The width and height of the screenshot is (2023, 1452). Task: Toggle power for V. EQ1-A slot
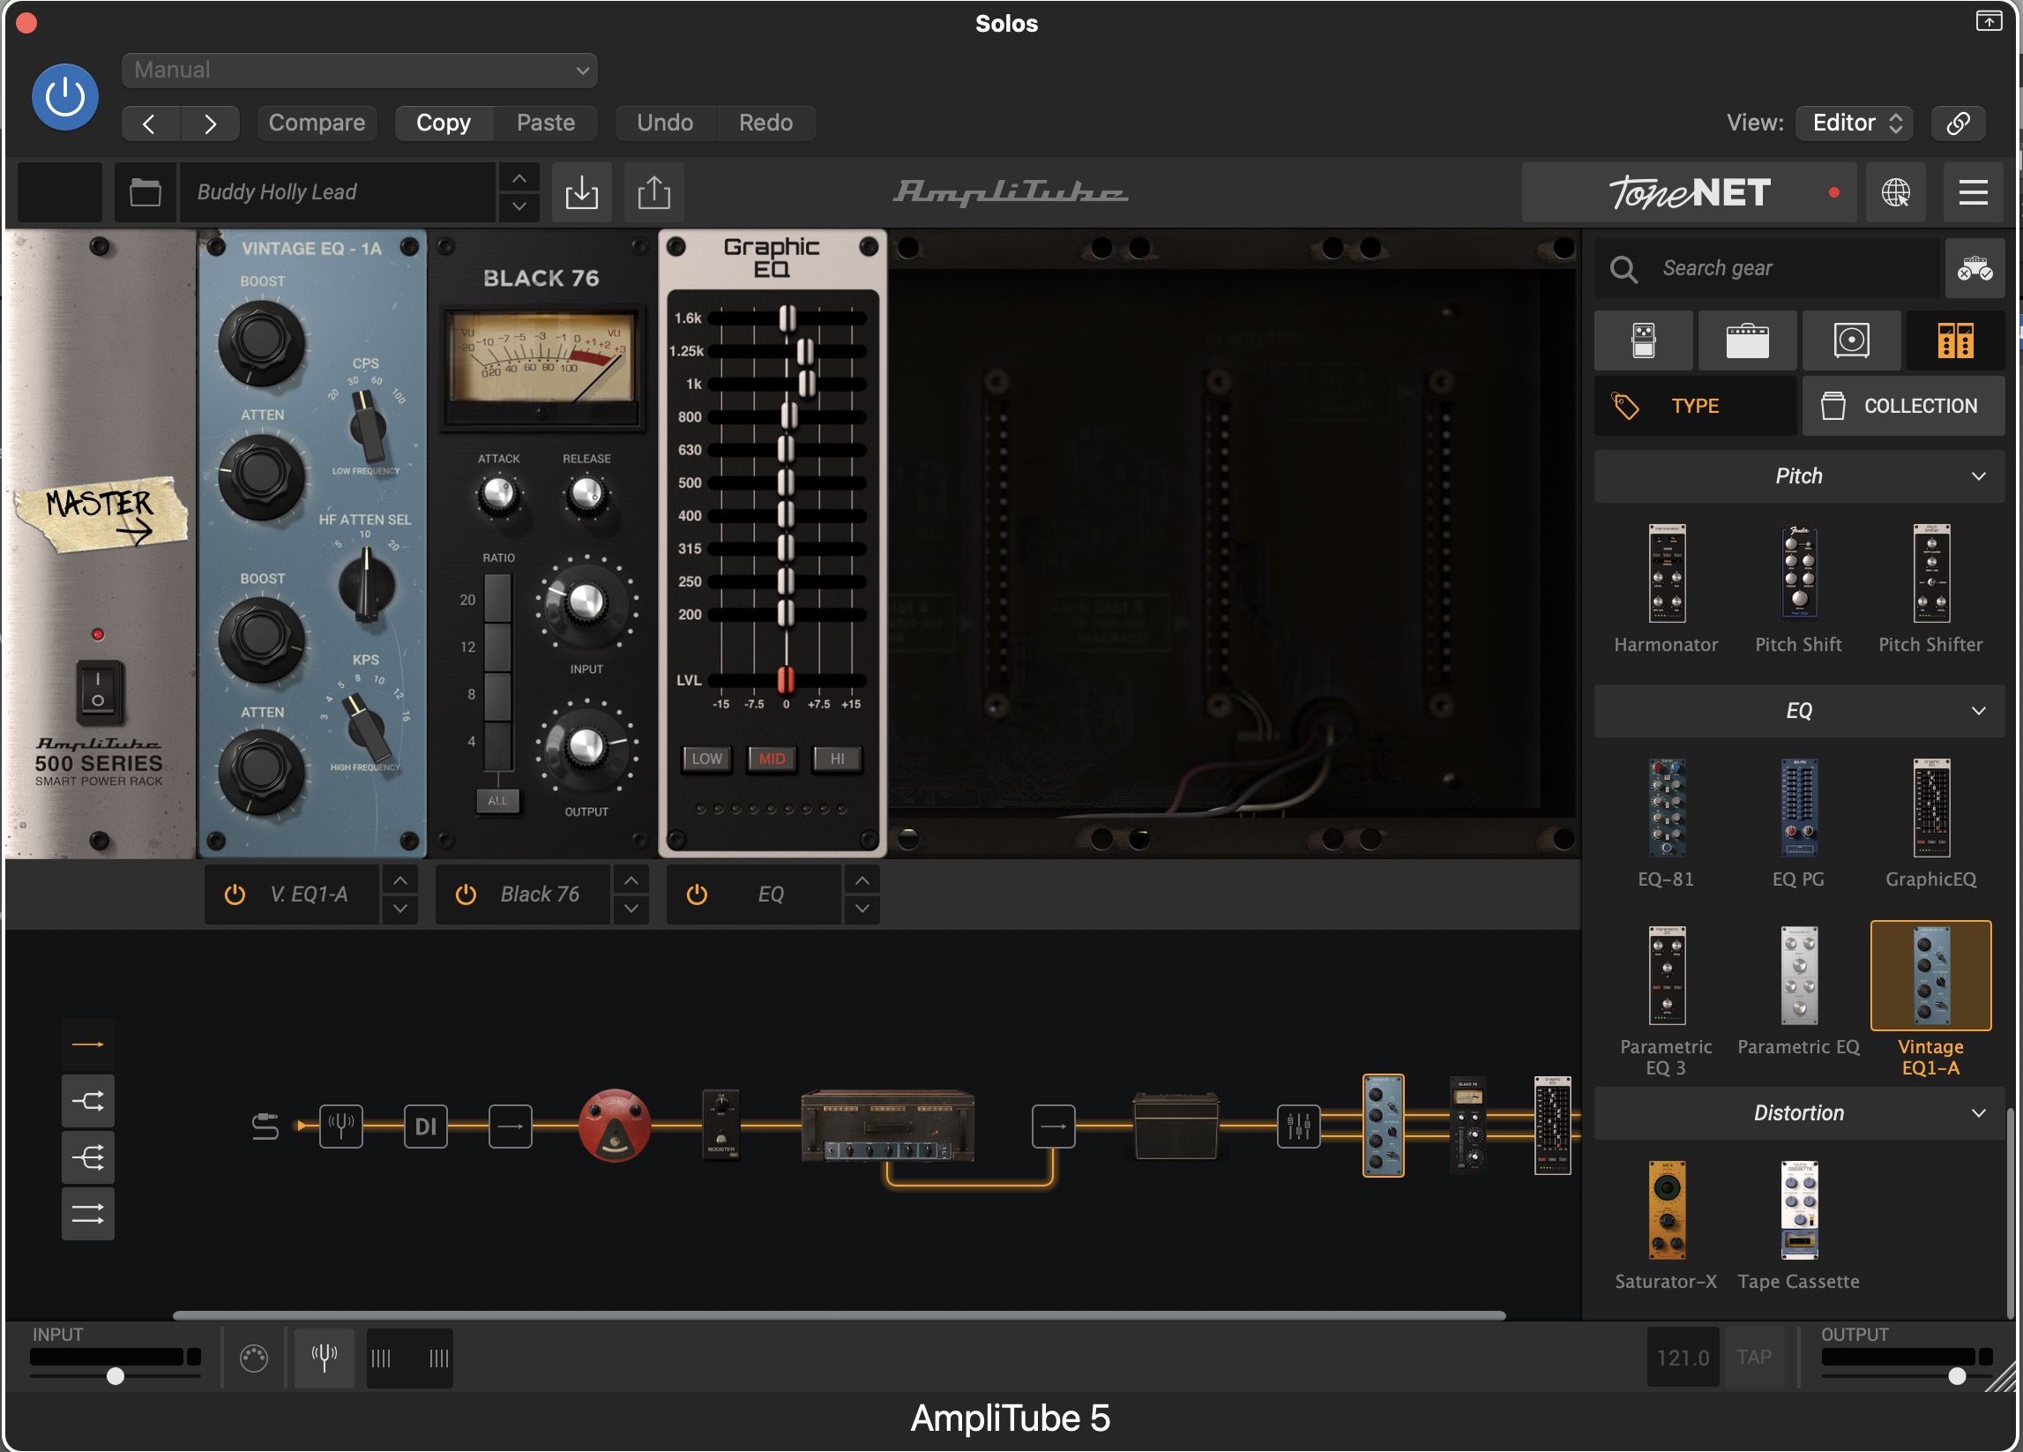[235, 894]
